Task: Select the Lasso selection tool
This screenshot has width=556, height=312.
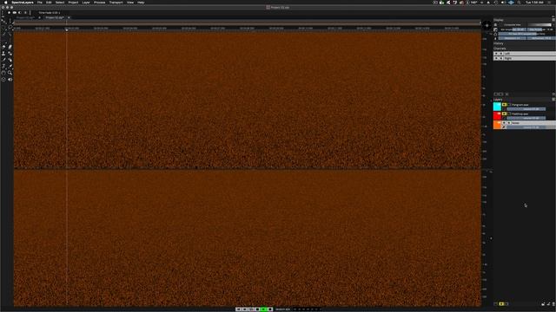Action: (10, 27)
